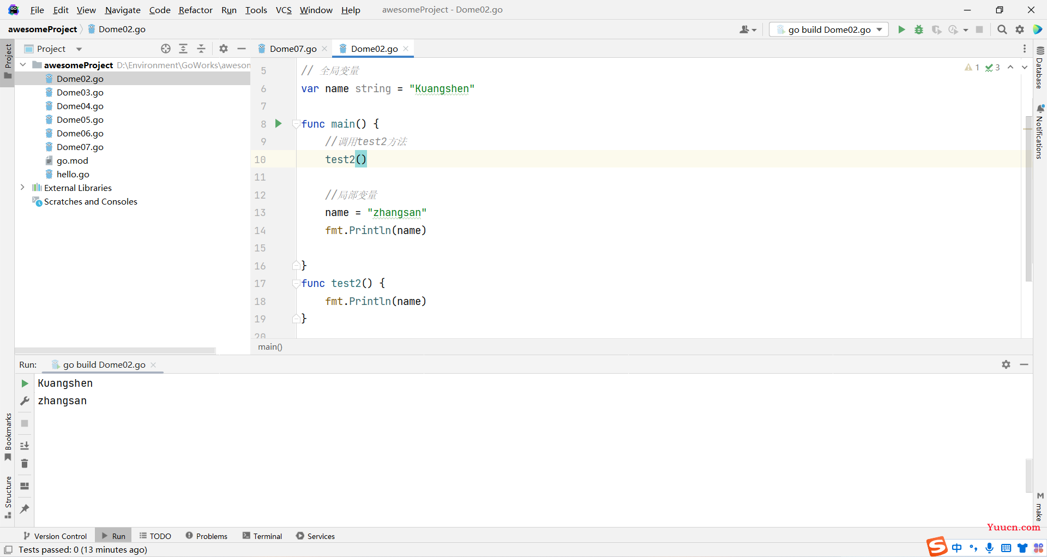The height and width of the screenshot is (557, 1047).
Task: Collapse all items in Project panel
Action: point(201,49)
